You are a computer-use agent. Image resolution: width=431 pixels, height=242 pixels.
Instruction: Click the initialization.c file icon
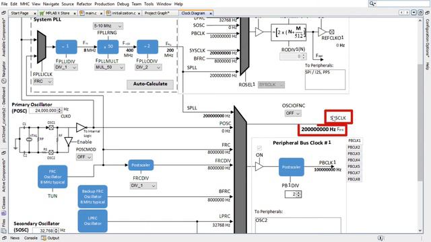[x=108, y=13]
